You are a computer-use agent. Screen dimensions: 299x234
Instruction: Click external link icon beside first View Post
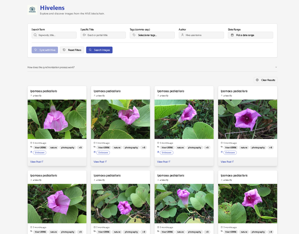(x=42, y=162)
